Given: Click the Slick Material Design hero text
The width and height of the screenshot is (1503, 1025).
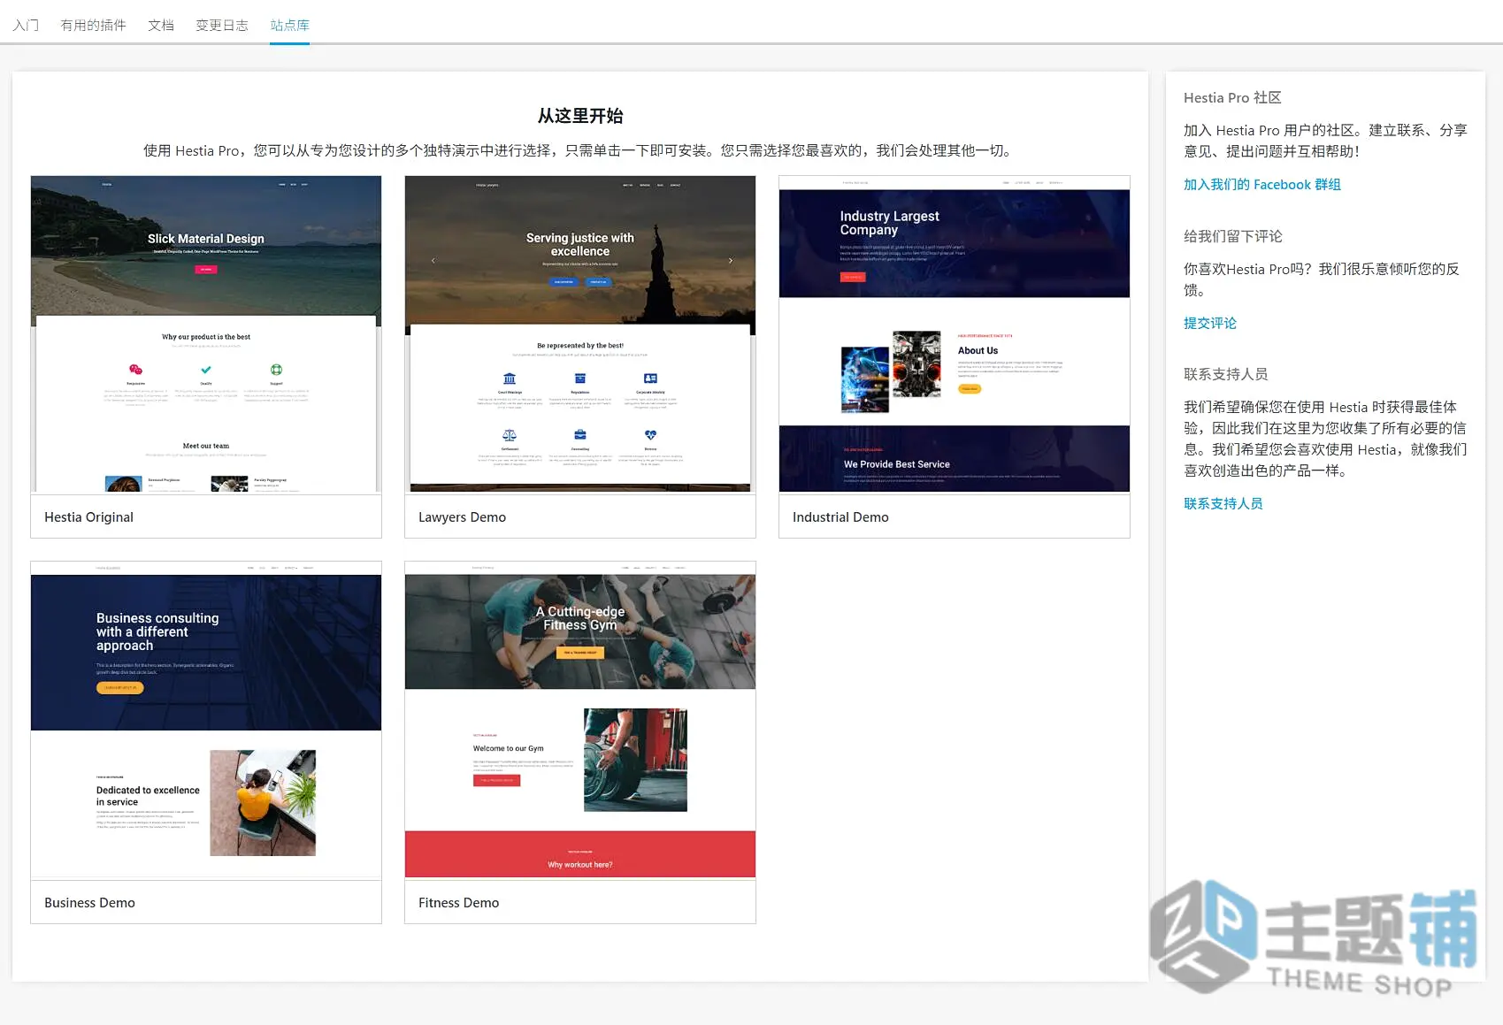Looking at the screenshot, I should [206, 239].
